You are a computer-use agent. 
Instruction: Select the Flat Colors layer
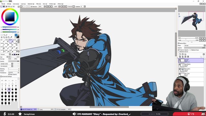tap(191, 70)
